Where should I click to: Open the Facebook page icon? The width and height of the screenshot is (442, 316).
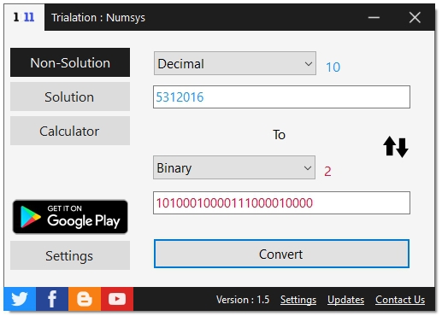[x=52, y=299]
